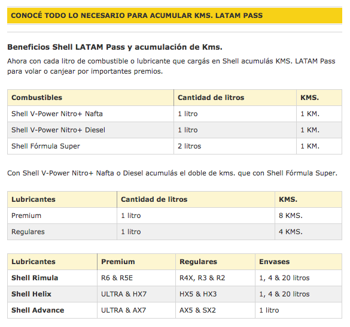Click the '4 KMS.' cell

pos(308,232)
